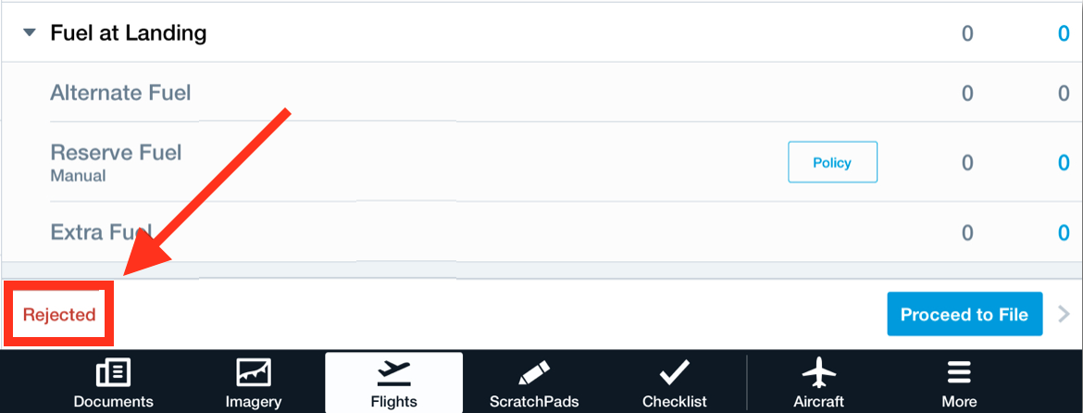Click the Fuel at Landing header text
The height and width of the screenshot is (413, 1083).
point(129,32)
